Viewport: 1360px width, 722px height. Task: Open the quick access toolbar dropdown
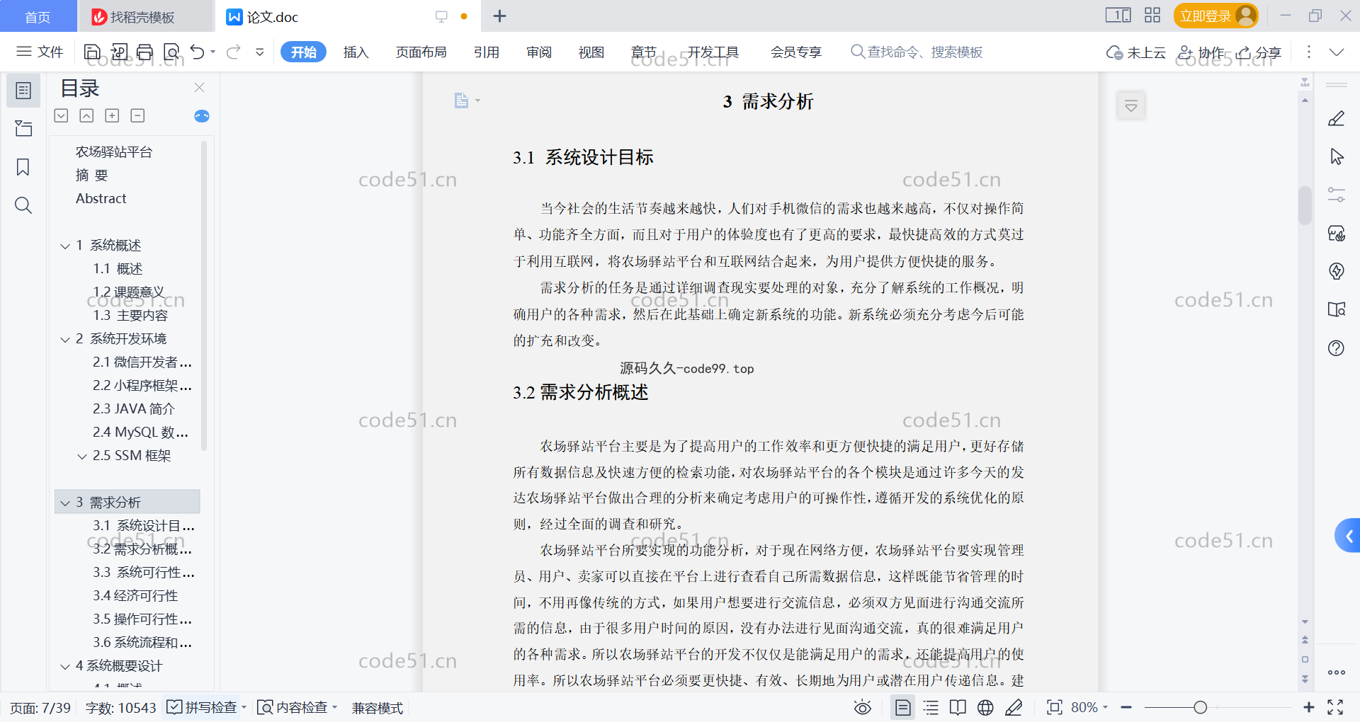click(260, 52)
